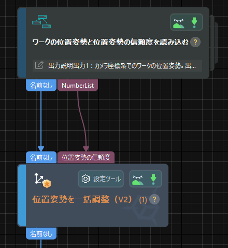The height and width of the screenshot is (248, 228).
Task: Select 名前なし output port of top step
Action: [41, 85]
